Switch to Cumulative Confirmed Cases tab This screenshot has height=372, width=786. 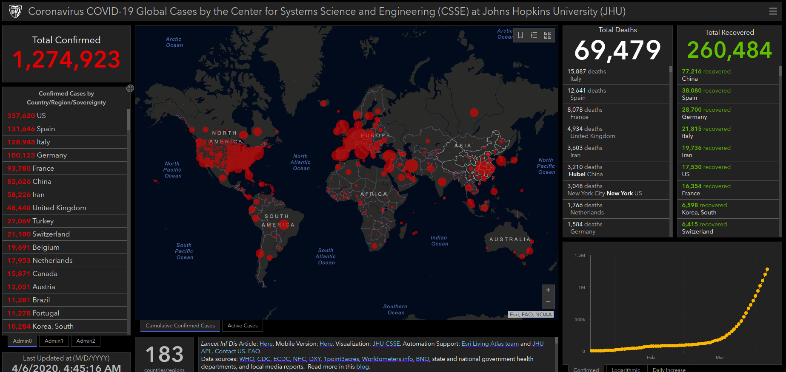(x=180, y=326)
